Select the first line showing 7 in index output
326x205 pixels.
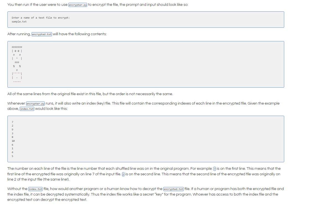click(x=12, y=122)
